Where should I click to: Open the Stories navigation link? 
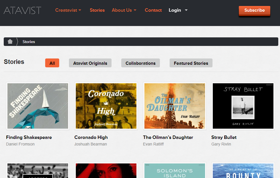pyautogui.click(x=97, y=10)
